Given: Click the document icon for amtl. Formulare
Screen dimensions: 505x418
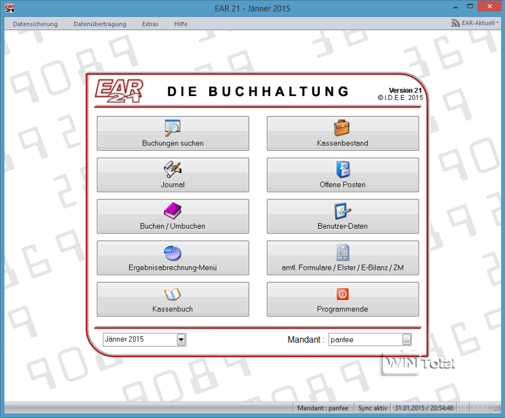Looking at the screenshot, I should click(343, 252).
